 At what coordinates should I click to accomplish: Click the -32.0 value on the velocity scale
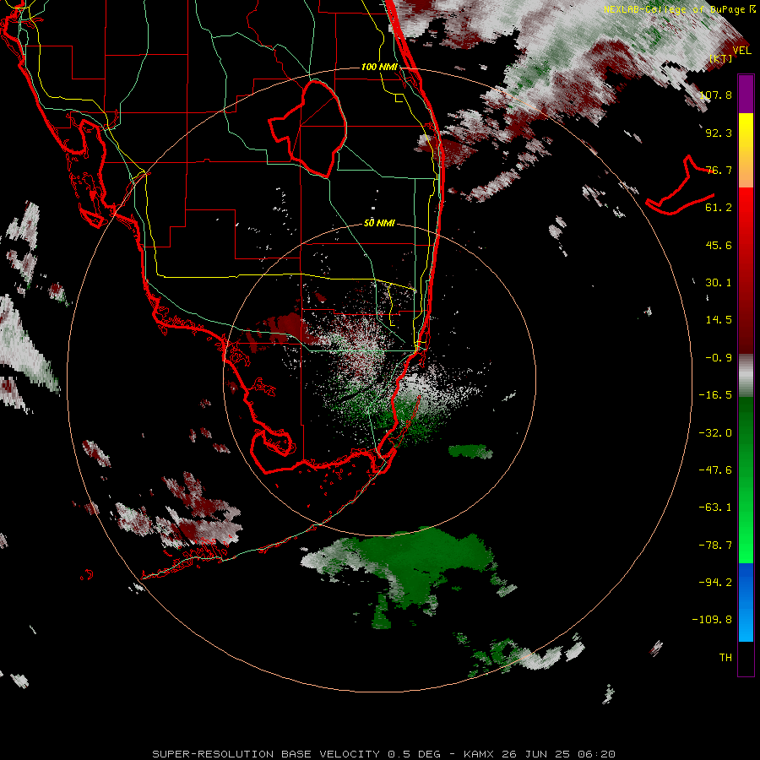[x=715, y=433]
